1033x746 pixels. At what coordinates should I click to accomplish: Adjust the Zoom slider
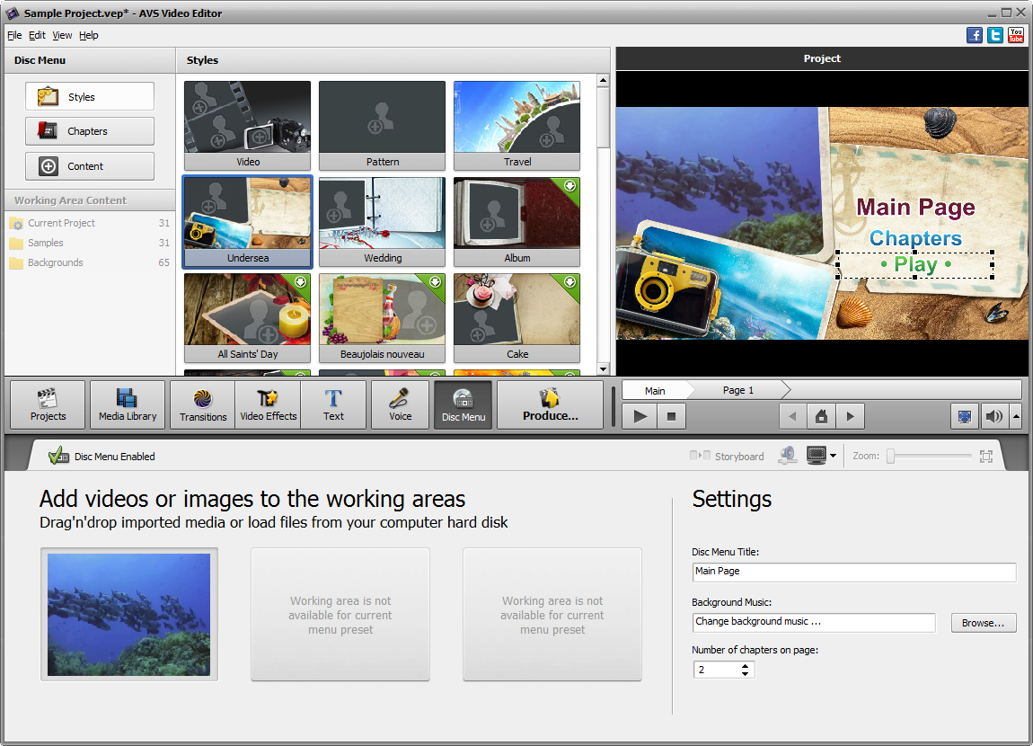[x=891, y=456]
